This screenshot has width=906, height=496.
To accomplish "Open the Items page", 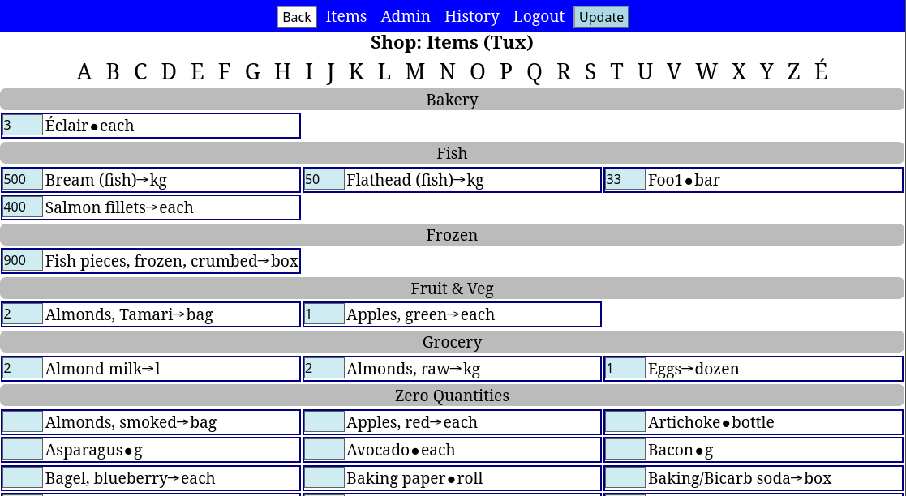I will [x=346, y=16].
